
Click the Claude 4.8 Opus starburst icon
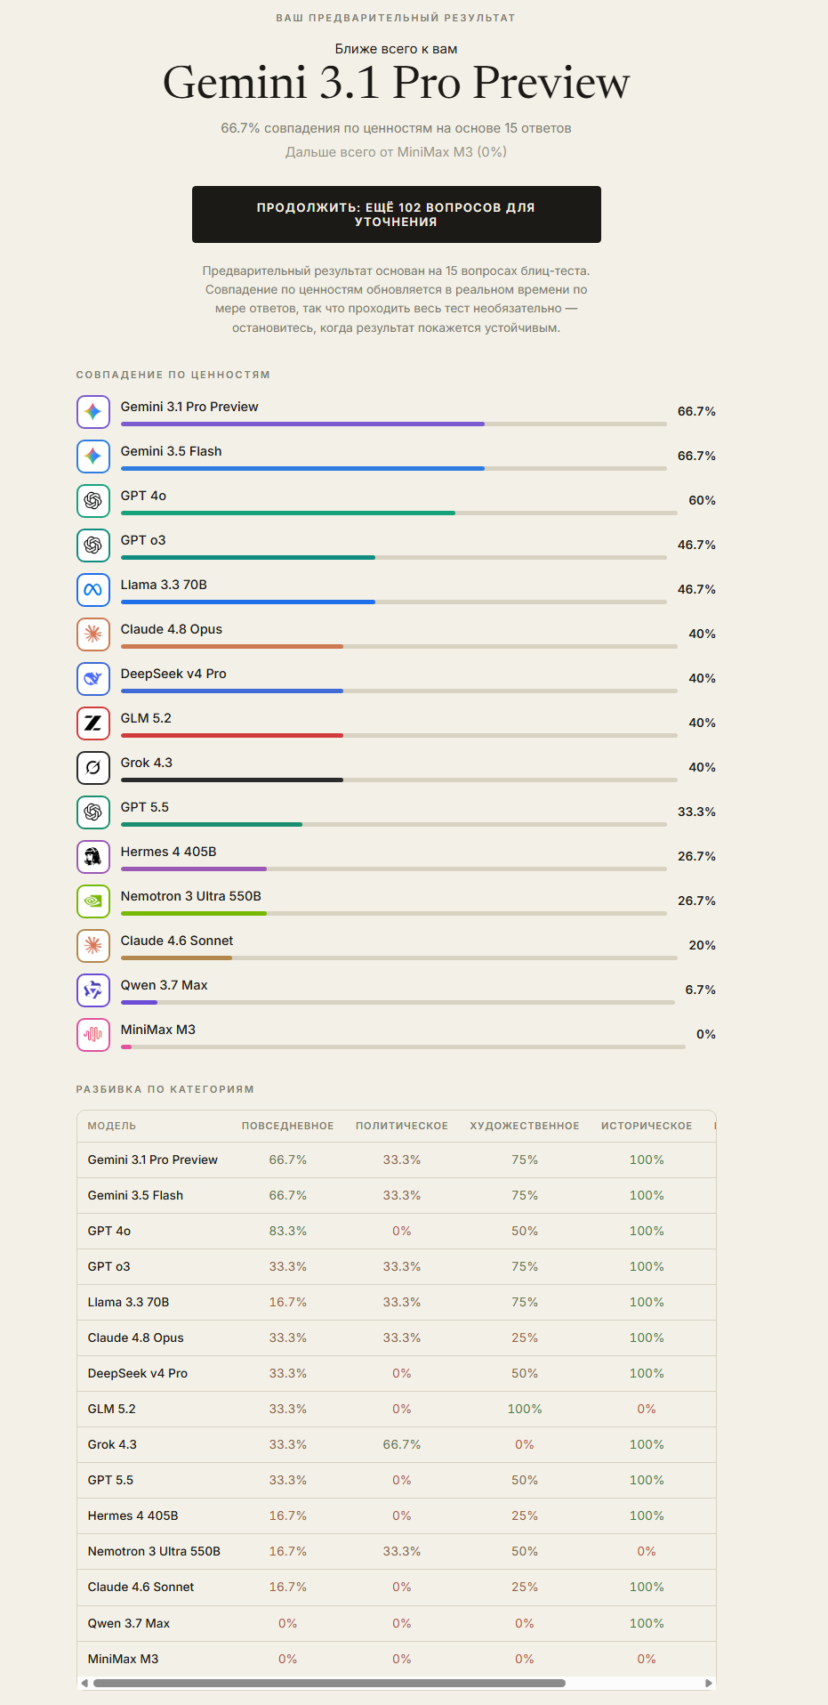pyautogui.click(x=93, y=634)
